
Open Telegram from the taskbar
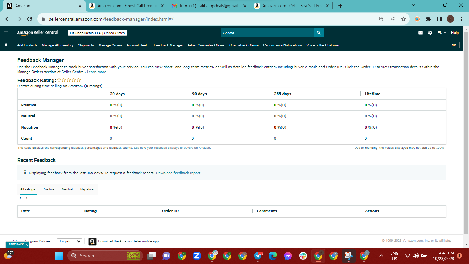(x=258, y=256)
